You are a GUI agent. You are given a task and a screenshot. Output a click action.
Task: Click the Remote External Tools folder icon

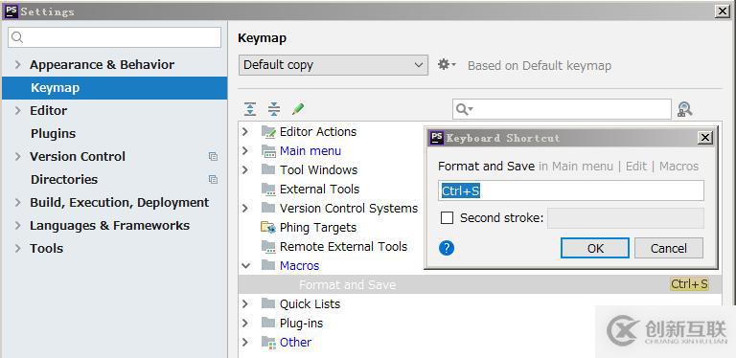tap(268, 247)
